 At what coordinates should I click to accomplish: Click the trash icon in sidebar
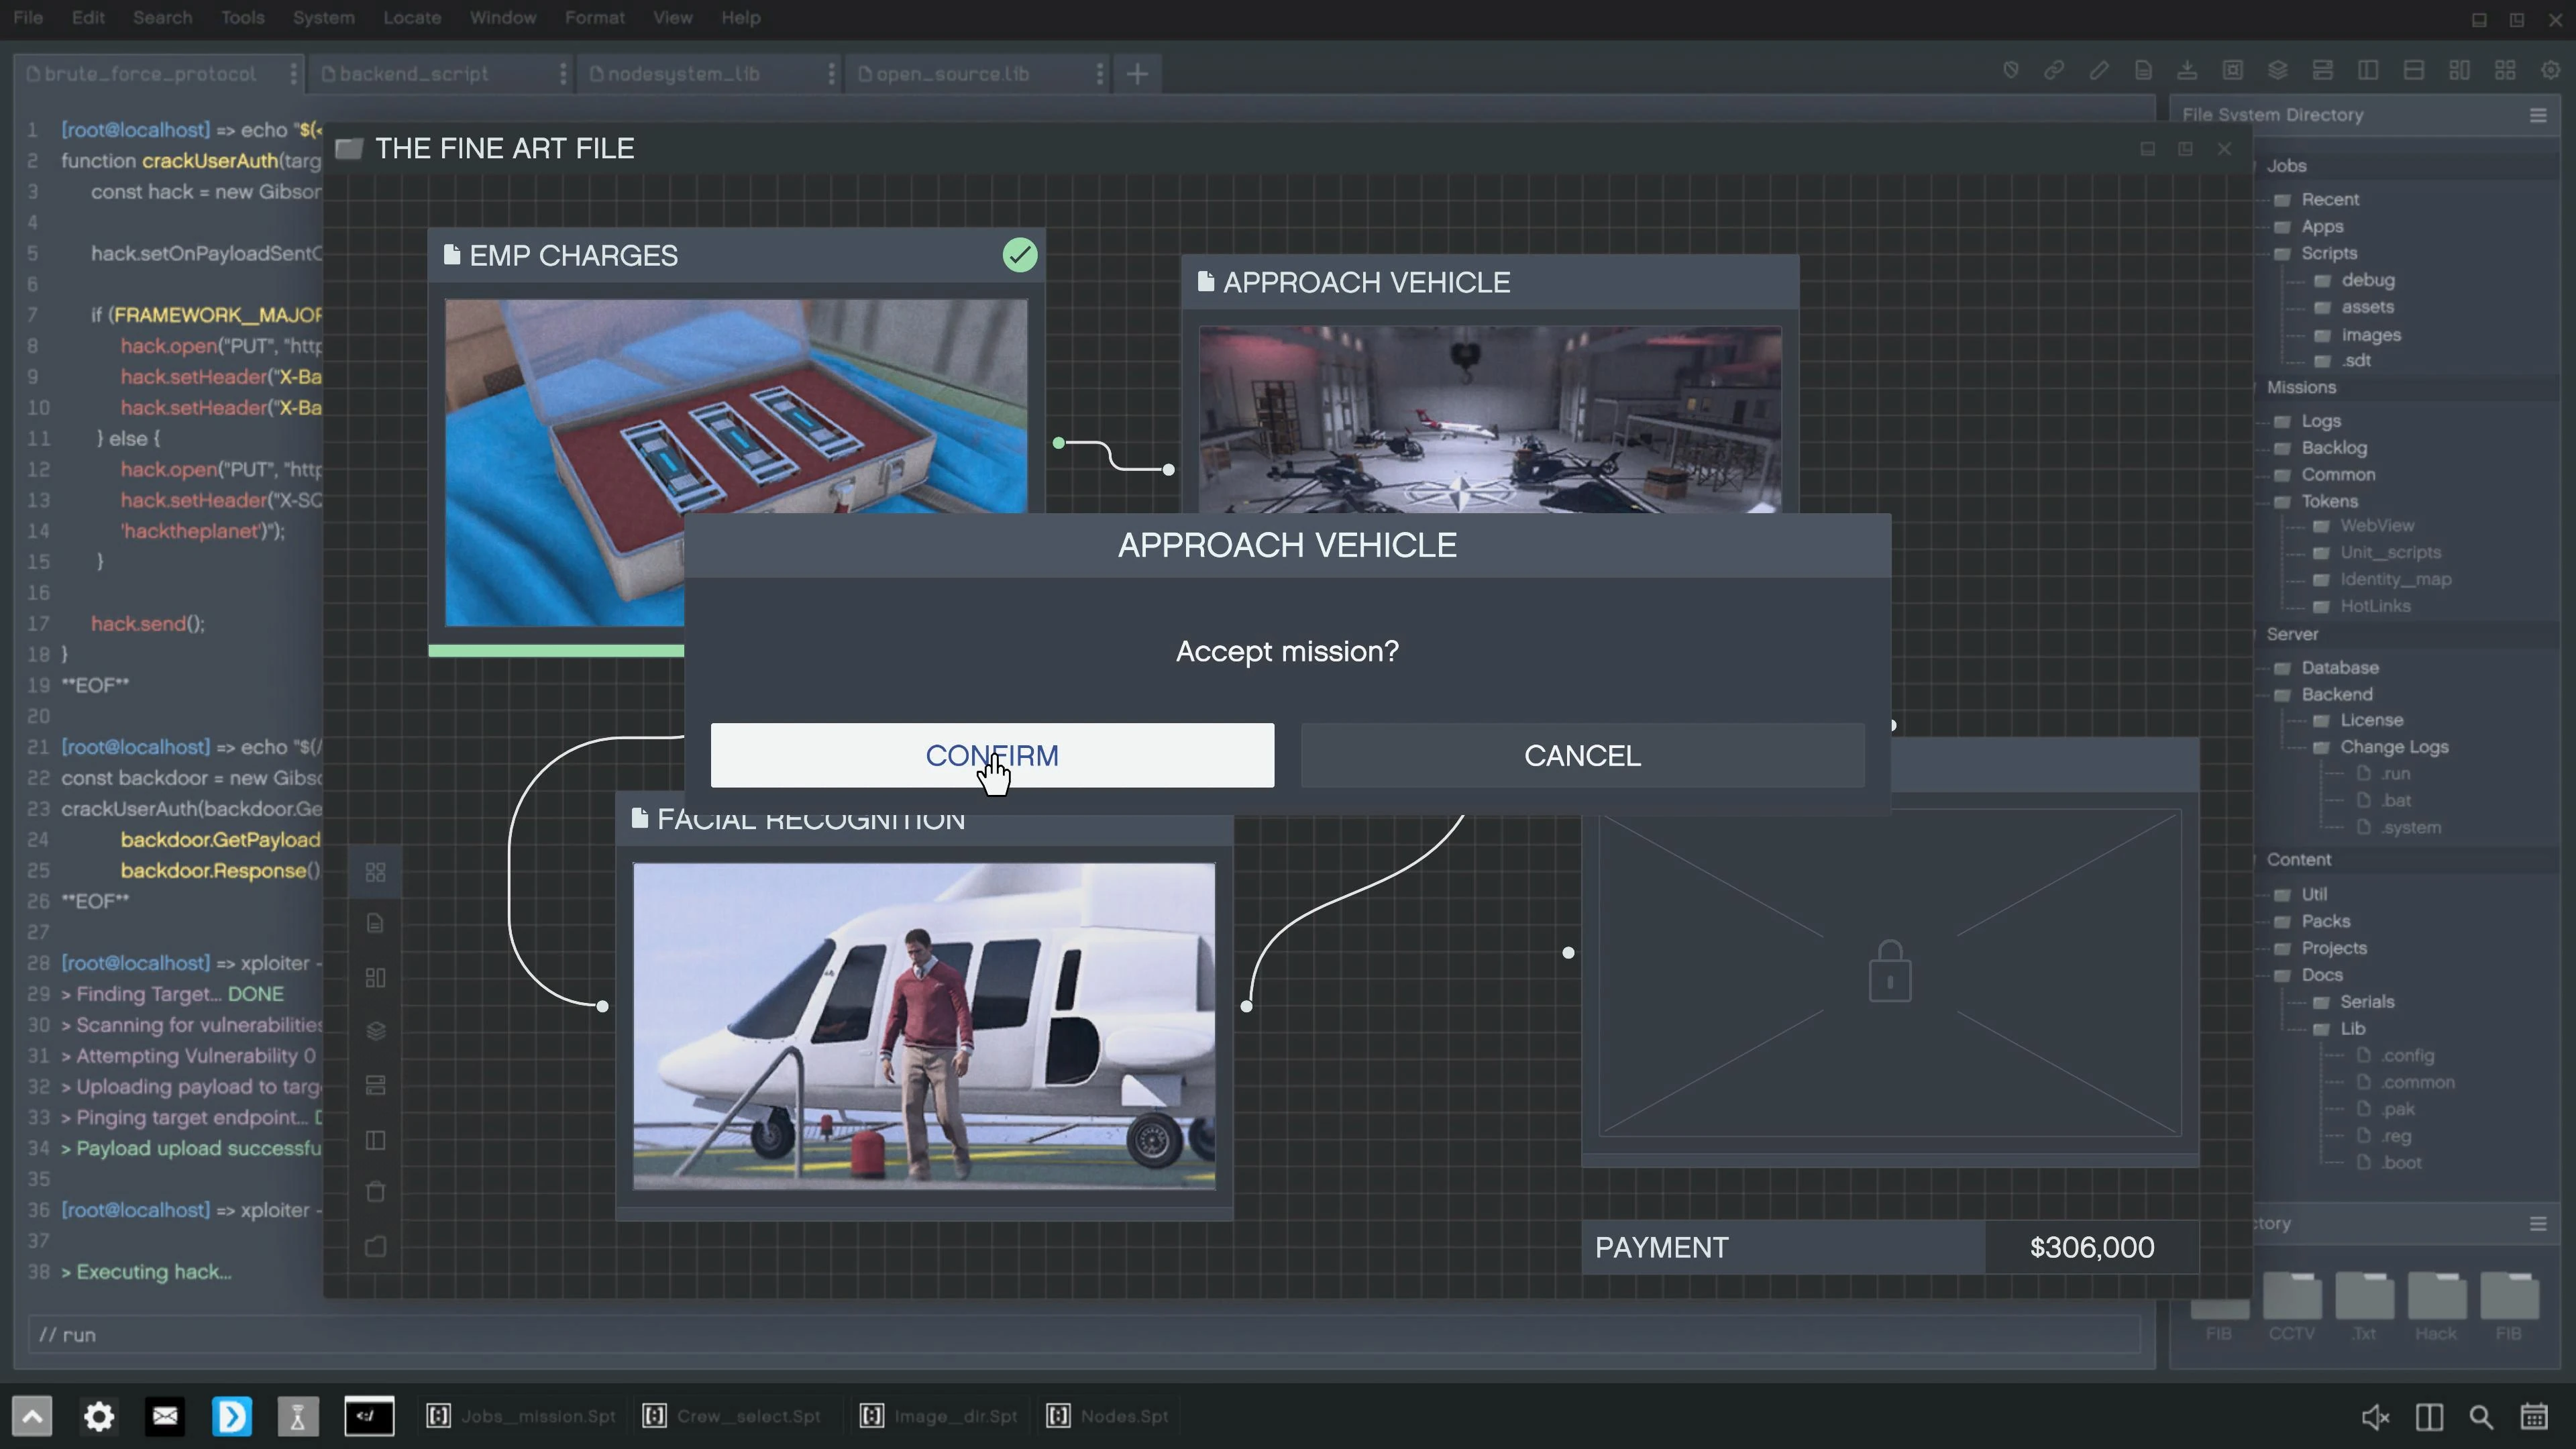[x=376, y=1192]
